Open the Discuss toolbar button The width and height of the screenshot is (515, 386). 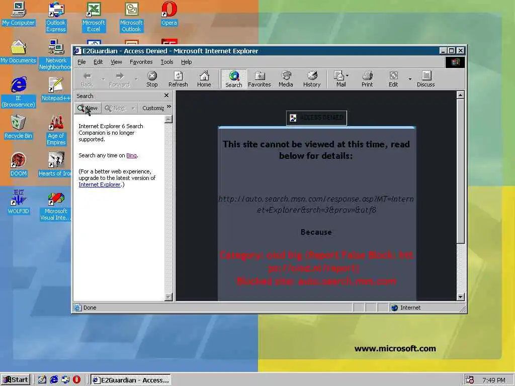(425, 79)
